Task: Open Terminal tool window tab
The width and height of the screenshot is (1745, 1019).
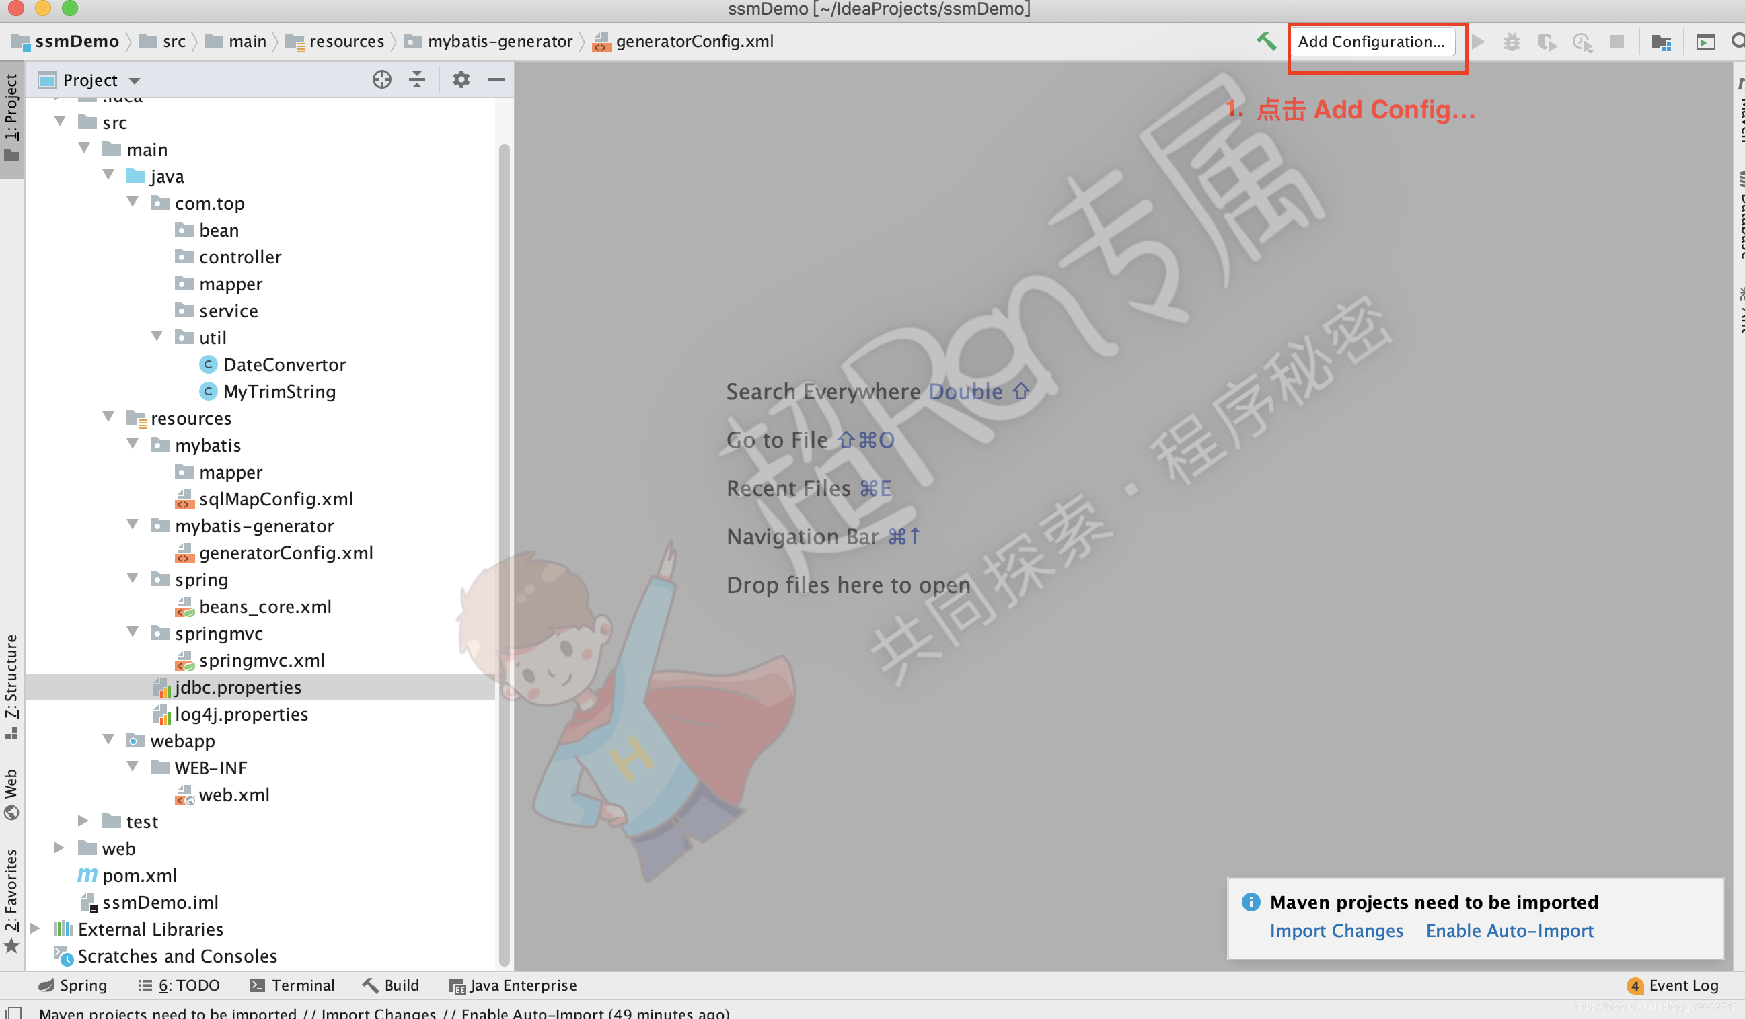Action: pos(292,985)
